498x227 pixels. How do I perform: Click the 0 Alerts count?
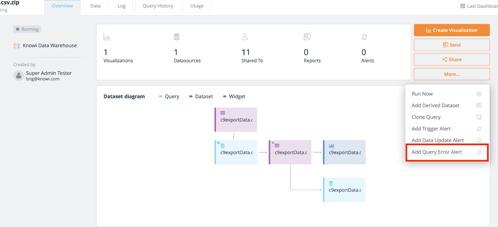click(x=364, y=52)
